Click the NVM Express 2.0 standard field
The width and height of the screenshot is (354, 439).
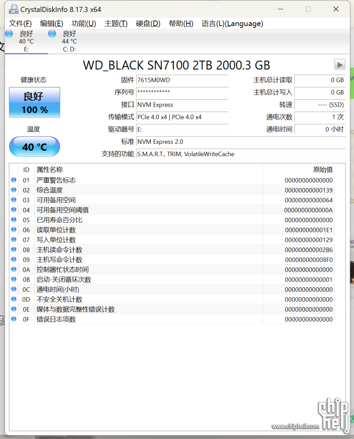tap(241, 142)
